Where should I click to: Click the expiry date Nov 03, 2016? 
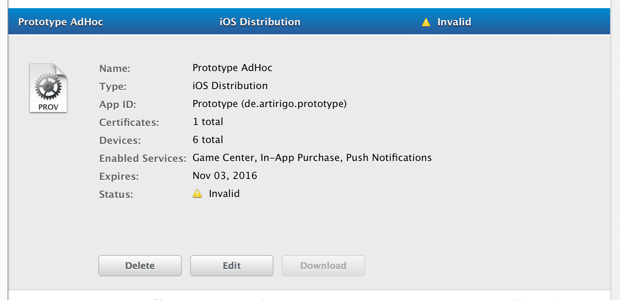[x=224, y=176]
